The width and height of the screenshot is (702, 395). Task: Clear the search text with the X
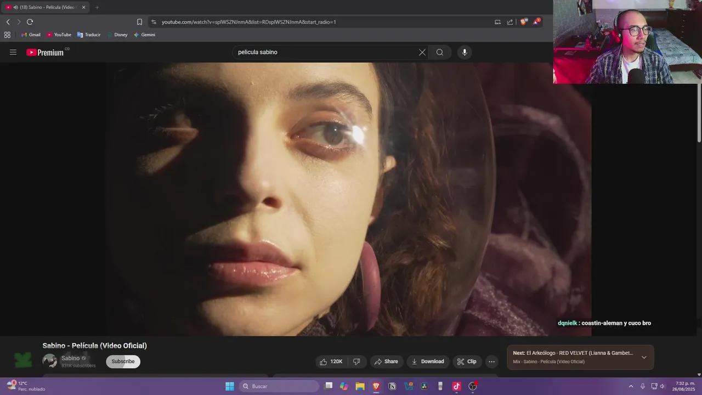(x=422, y=52)
